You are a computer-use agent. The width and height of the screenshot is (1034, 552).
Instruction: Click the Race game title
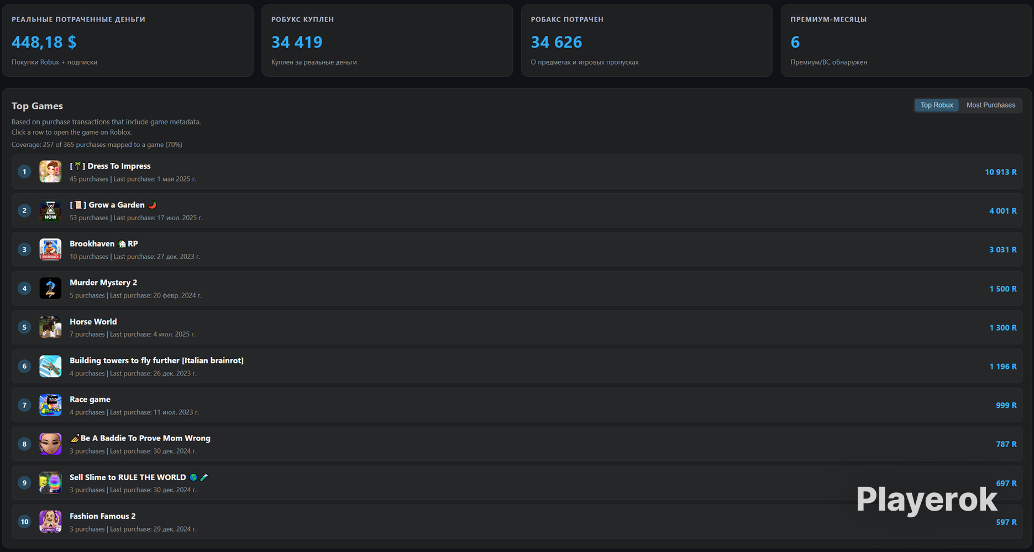point(90,400)
